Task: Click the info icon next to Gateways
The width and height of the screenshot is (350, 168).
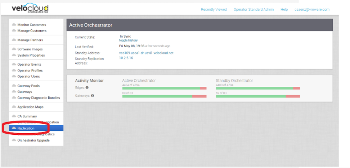Action: 93,96
